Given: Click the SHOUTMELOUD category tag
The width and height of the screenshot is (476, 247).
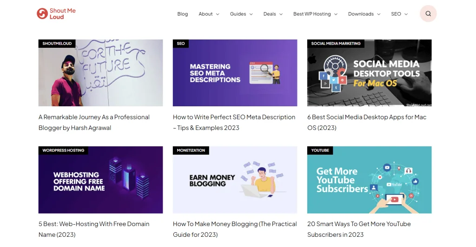Looking at the screenshot, I should (x=57, y=43).
